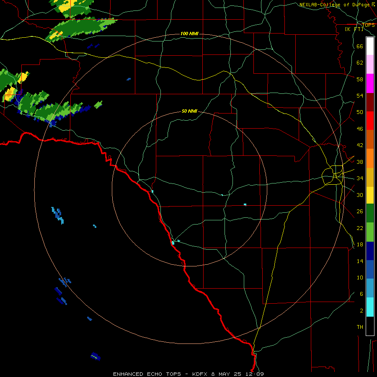377x377 pixels.
Task: Click the legend value '38'
Action: [360, 162]
